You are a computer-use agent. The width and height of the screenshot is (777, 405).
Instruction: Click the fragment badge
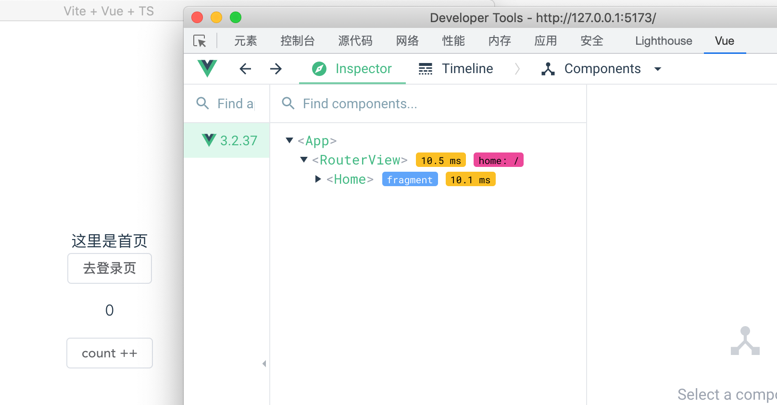tap(410, 179)
